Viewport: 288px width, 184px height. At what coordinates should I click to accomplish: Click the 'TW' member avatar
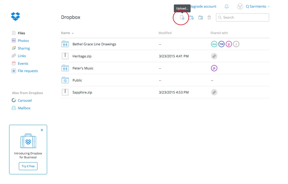(221, 44)
